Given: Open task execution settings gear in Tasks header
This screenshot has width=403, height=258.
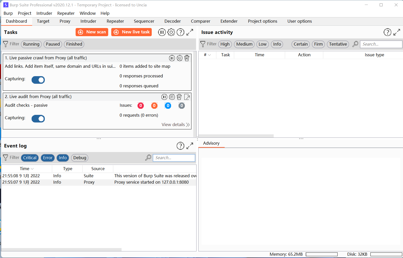Looking at the screenshot, I should point(171,32).
